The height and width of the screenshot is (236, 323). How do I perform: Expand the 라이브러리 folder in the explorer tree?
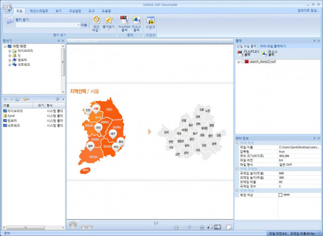pos(9,51)
